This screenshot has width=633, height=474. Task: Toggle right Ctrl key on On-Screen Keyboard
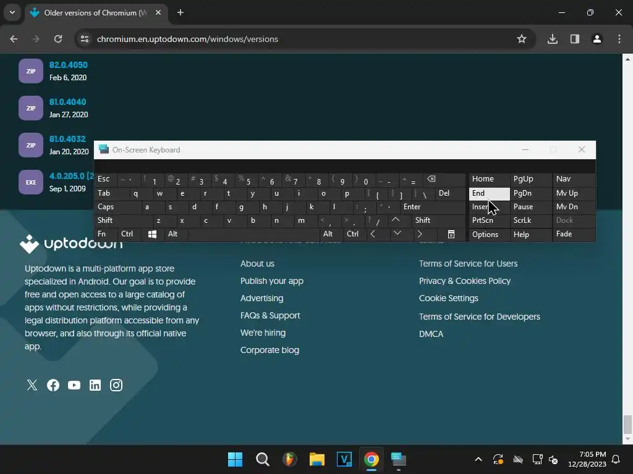pos(354,234)
